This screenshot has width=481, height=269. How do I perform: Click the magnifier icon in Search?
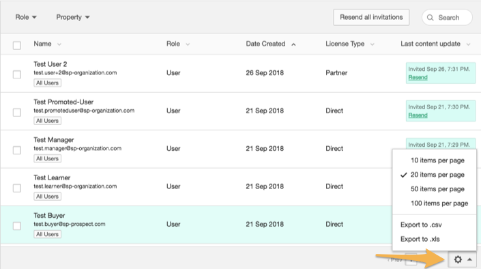point(430,18)
